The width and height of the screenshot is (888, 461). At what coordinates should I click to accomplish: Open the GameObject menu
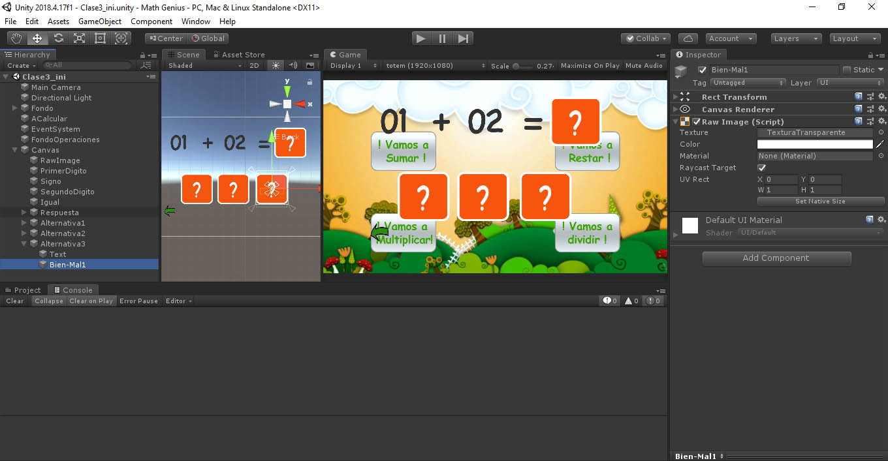(100, 22)
